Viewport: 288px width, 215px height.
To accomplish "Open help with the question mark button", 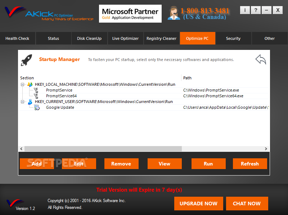I will [256, 10].
